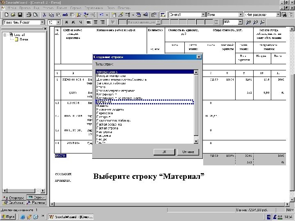295x221 pixels.
Task: Click the SmetaWizard taskbar button
Action: 71,217
